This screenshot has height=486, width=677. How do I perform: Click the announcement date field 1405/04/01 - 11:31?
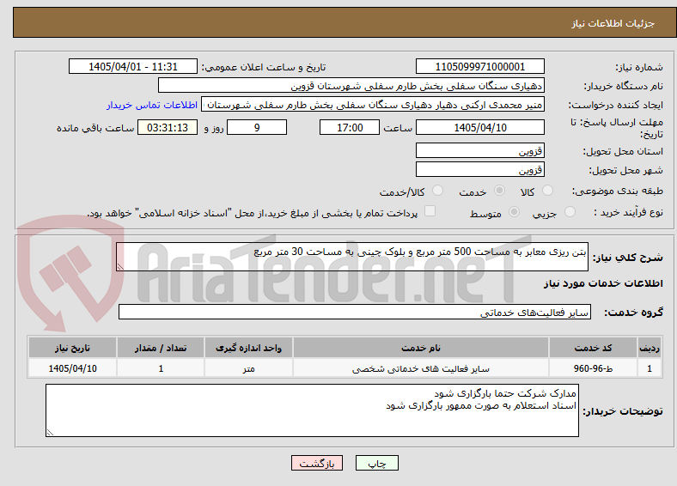[x=133, y=66]
